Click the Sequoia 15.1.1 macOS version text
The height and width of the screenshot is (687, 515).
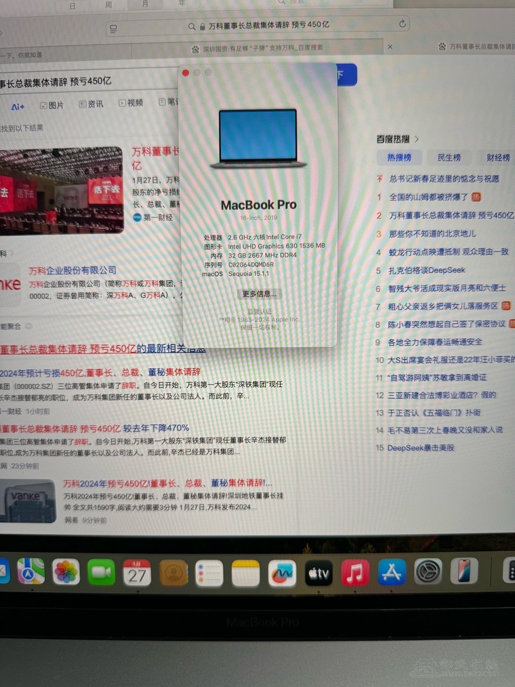[249, 274]
